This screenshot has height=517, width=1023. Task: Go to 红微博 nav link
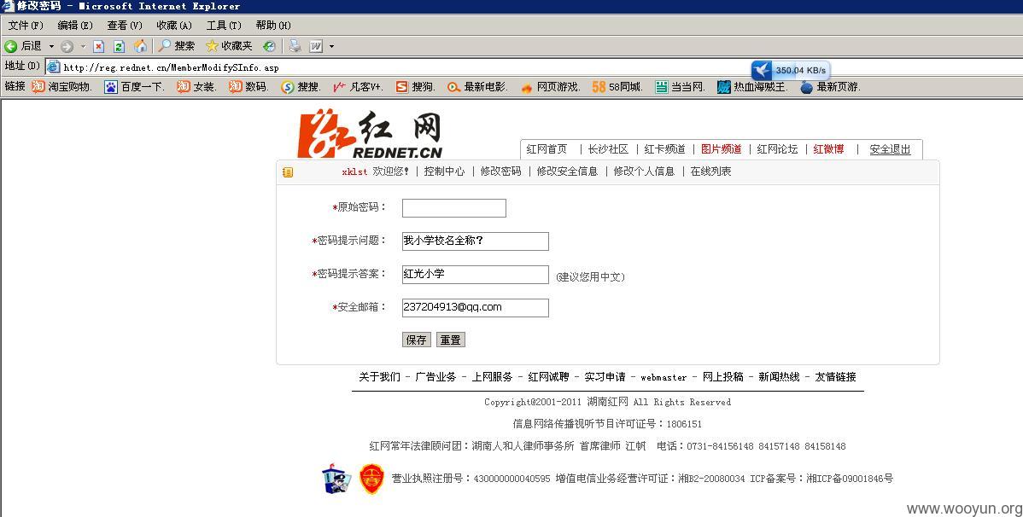tap(828, 149)
